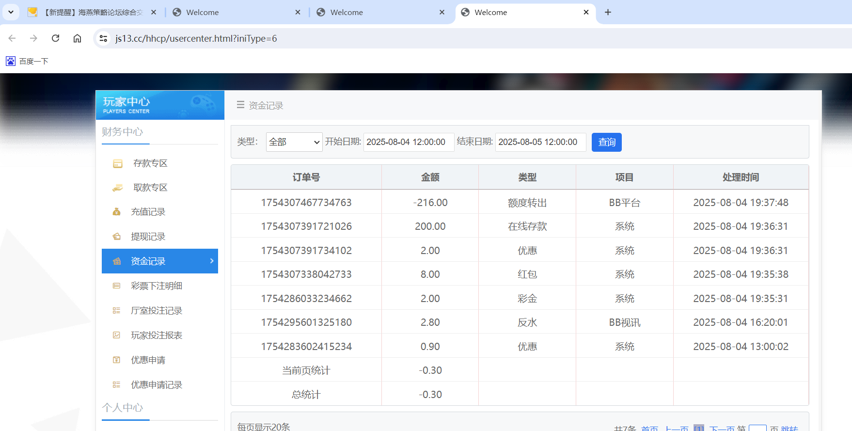The height and width of the screenshot is (431, 852).
Task: Click the 充值记录 money bag icon
Action: (116, 212)
